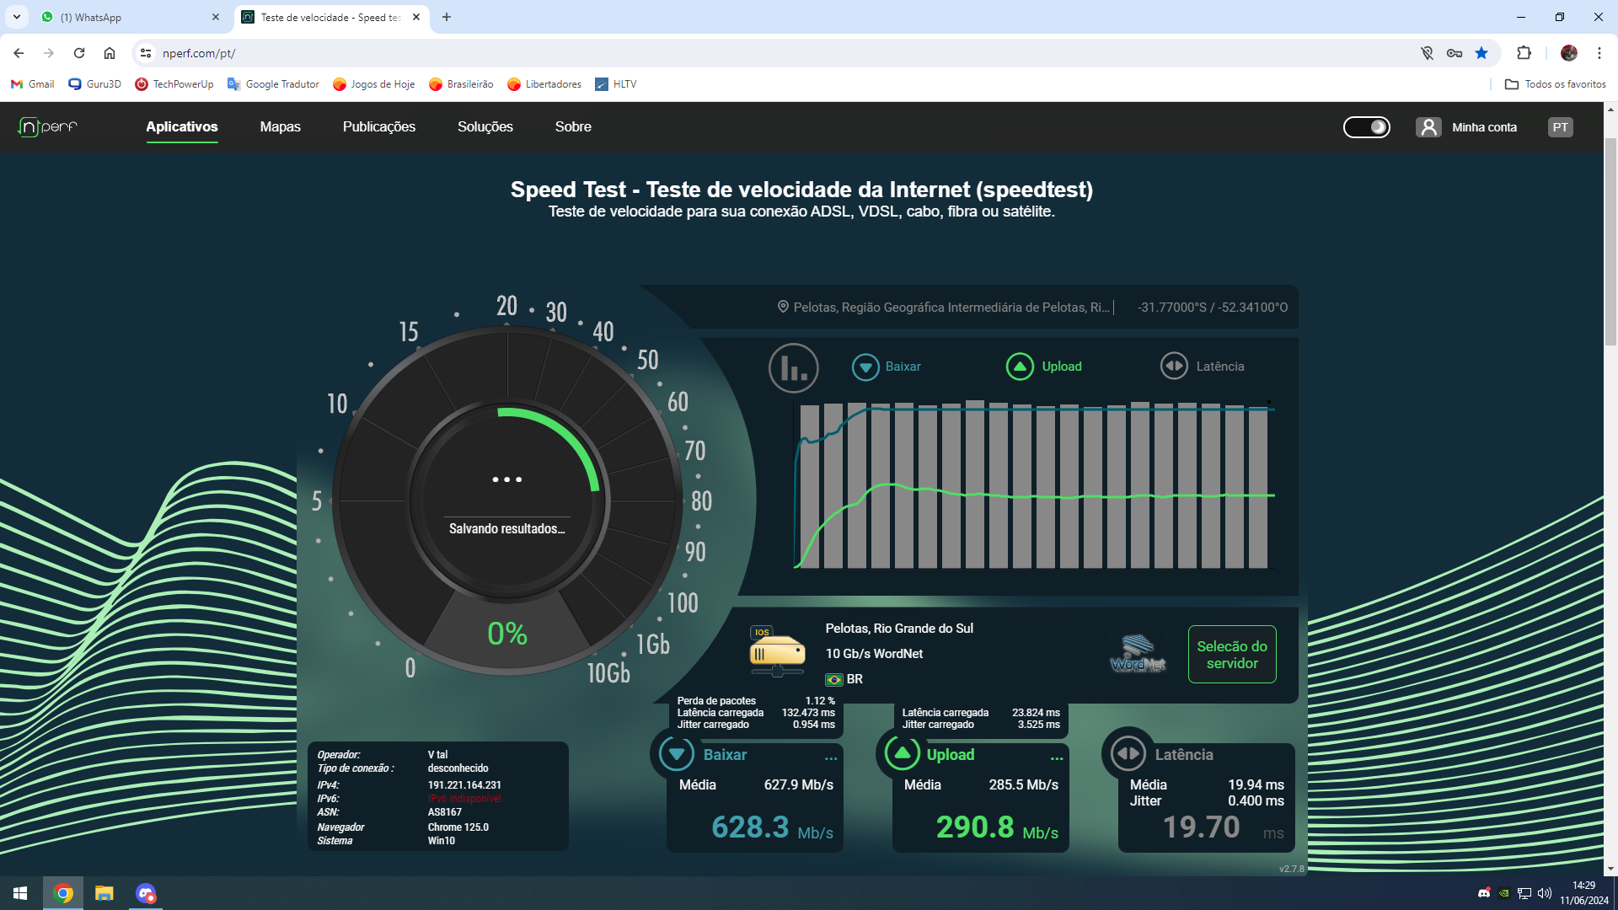Open the graph bar chart icon
The height and width of the screenshot is (910, 1618).
coord(794,368)
